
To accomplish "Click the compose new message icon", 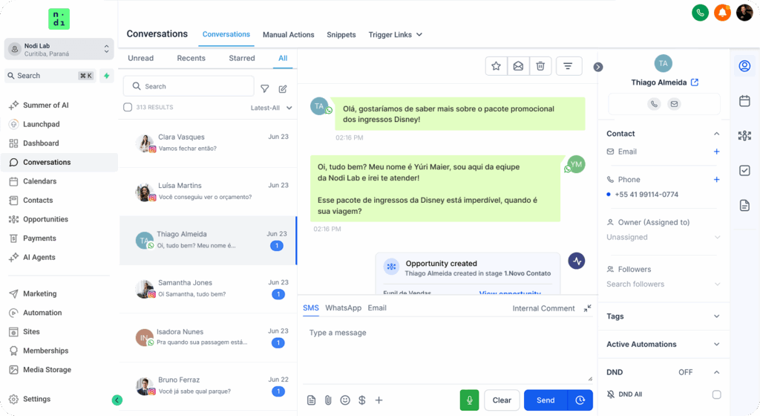I will tap(283, 89).
